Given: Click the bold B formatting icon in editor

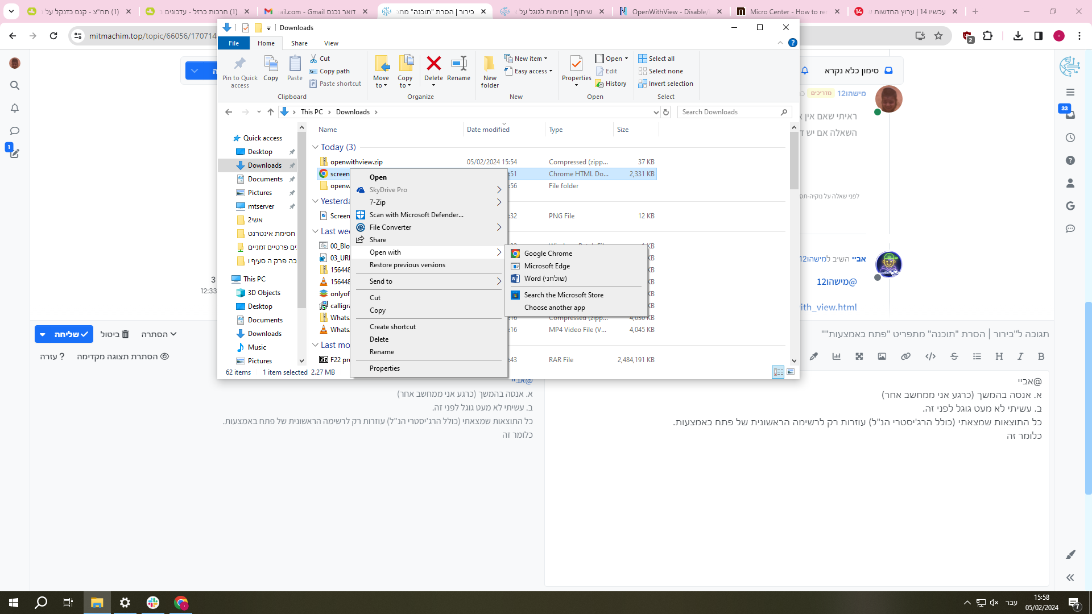Looking at the screenshot, I should click(x=1041, y=356).
